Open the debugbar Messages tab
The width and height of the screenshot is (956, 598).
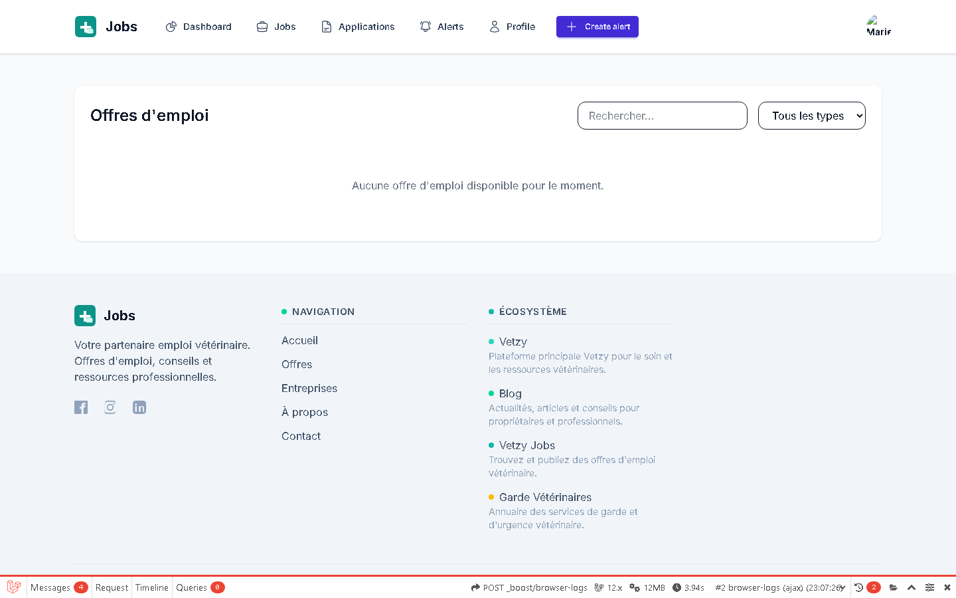tap(58, 587)
